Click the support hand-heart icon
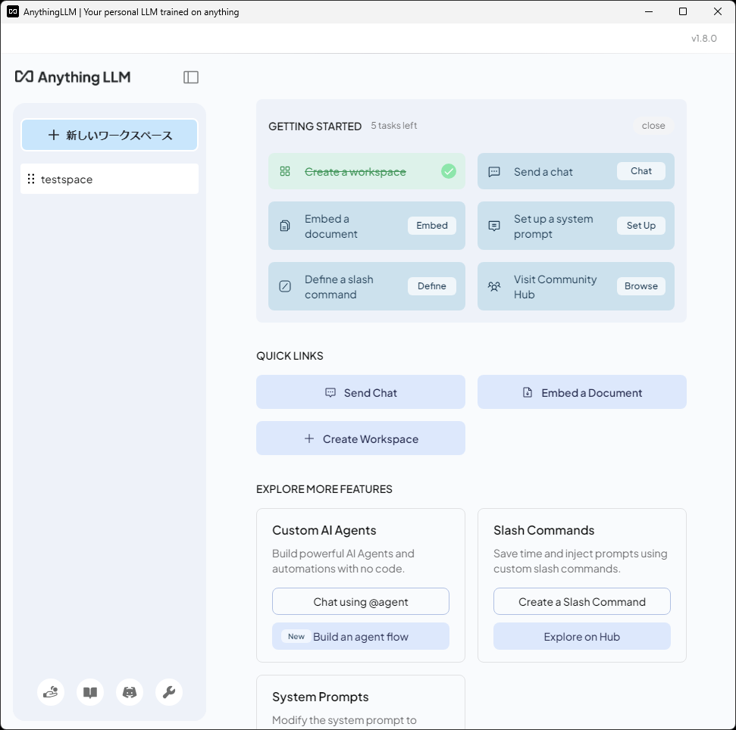Screen dimensions: 736x730 pos(51,692)
